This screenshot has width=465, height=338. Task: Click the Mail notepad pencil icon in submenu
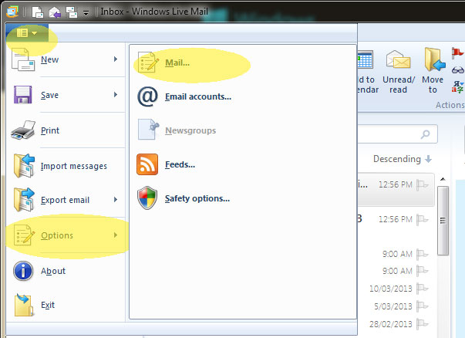[148, 63]
